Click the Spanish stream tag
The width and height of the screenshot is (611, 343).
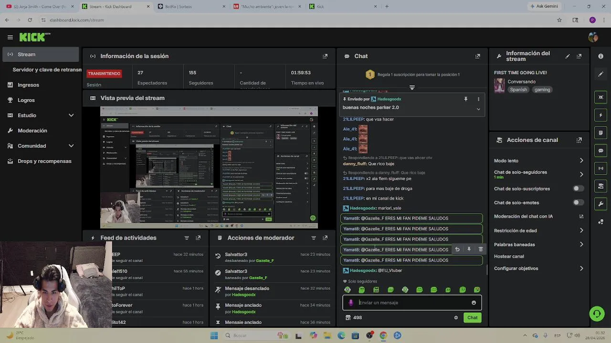pos(518,90)
